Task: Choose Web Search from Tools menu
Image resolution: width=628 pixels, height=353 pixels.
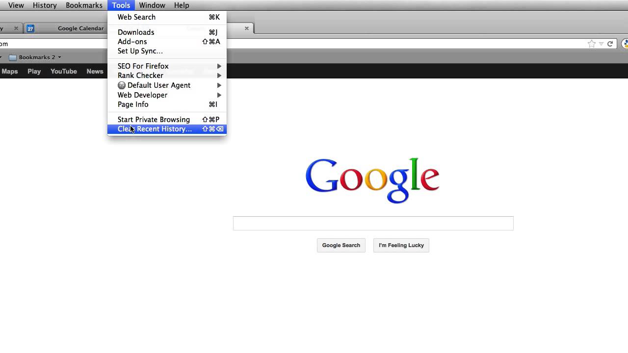Action: (x=167, y=17)
